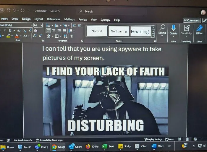Apply the No Spacing style
The height and width of the screenshot is (152, 207).
coord(119,31)
